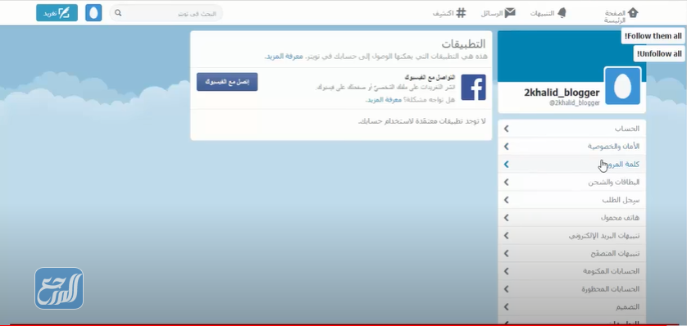
Task: Open the egg avatar profile menu
Action: 93,12
